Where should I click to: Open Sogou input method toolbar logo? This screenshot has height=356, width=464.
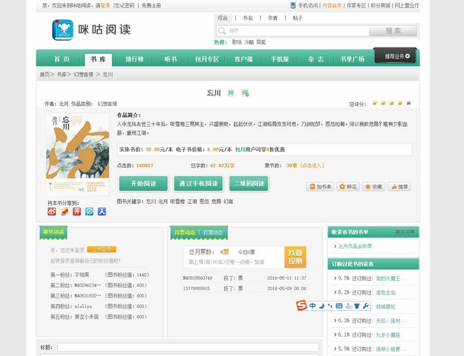click(301, 305)
